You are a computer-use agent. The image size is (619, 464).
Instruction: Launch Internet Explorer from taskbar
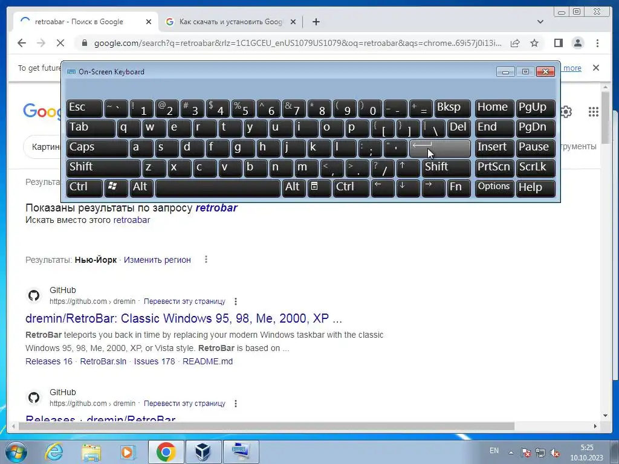54,452
